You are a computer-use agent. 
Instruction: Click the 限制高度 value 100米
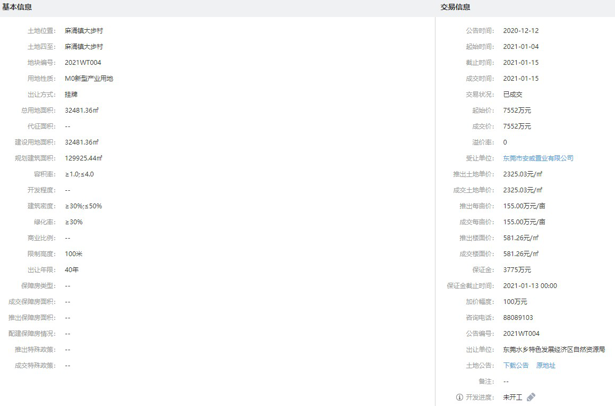coord(74,254)
